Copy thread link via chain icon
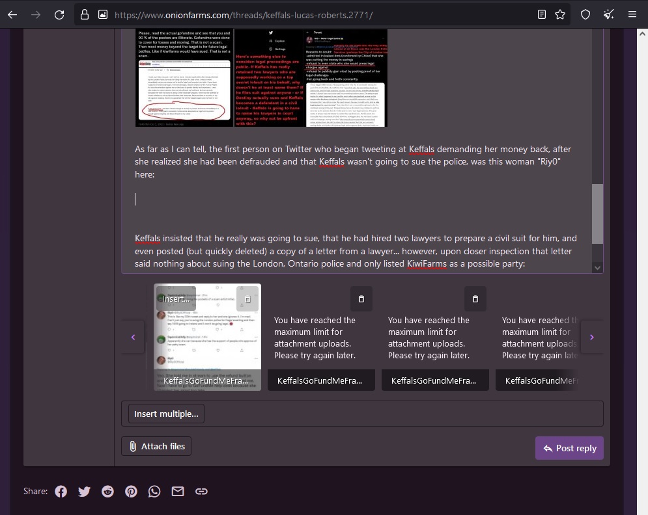Screen dimensions: 648x515 pyautogui.click(x=201, y=492)
